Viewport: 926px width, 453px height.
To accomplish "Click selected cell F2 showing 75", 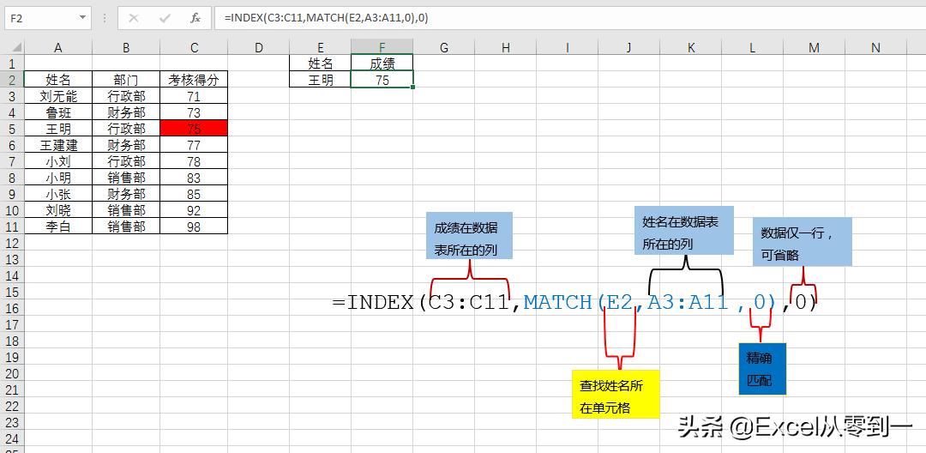I will tap(382, 80).
